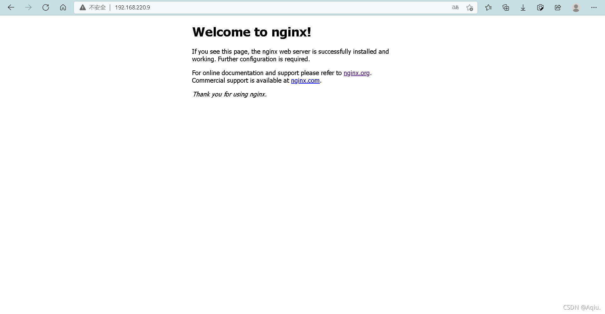Follow the nginx.org link
This screenshot has height=314, width=605.
click(356, 73)
